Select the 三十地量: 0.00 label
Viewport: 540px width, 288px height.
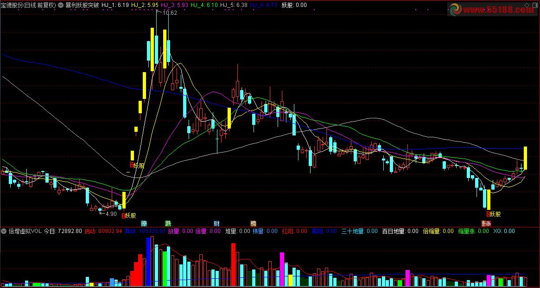[x=360, y=231]
